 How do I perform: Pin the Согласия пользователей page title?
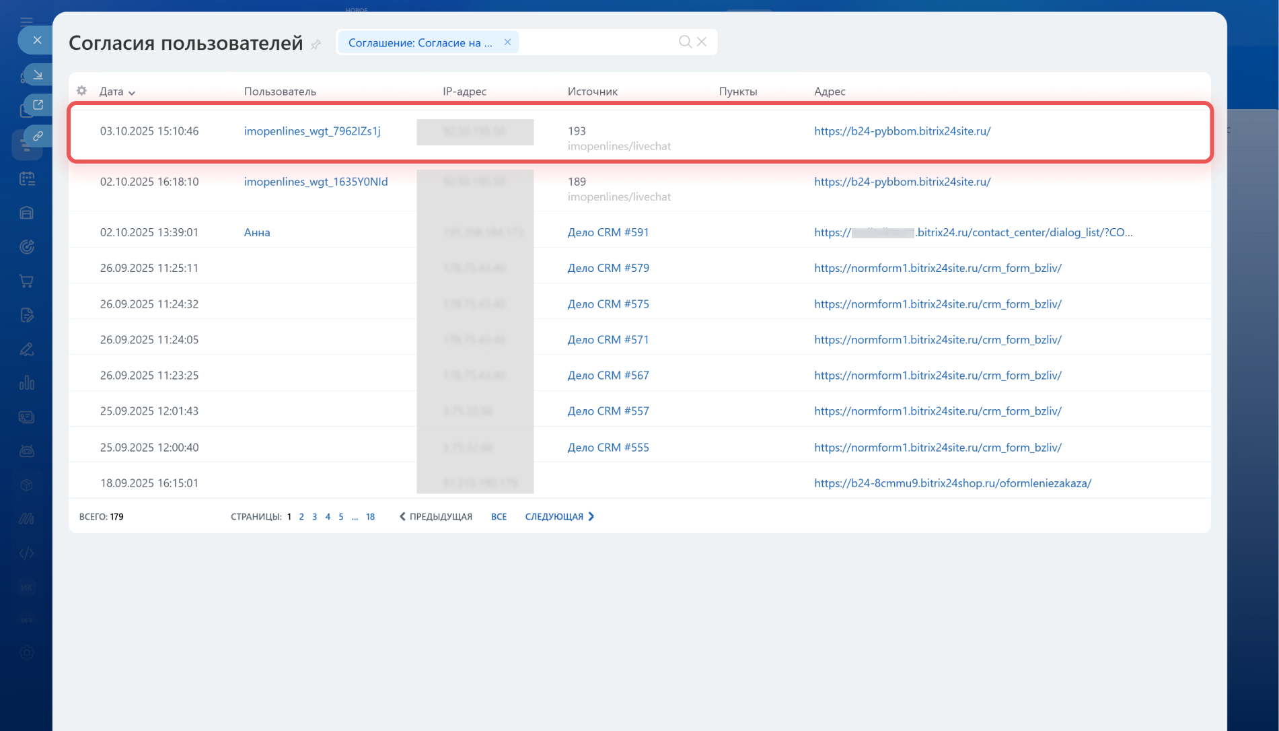click(316, 44)
